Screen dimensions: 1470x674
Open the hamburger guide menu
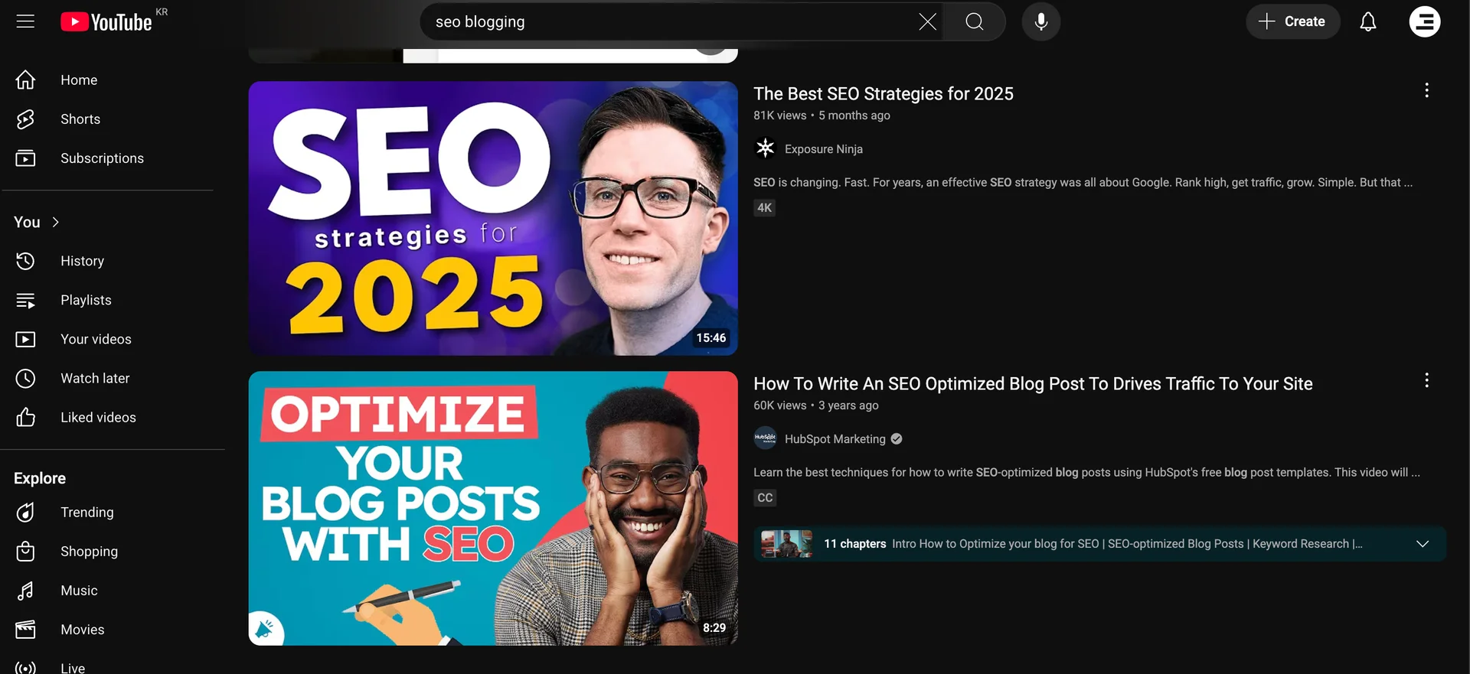(x=25, y=21)
